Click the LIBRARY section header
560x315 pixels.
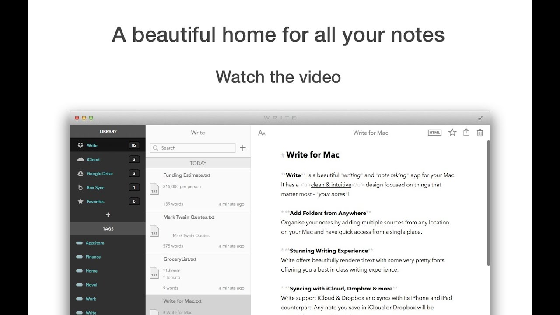click(x=108, y=131)
